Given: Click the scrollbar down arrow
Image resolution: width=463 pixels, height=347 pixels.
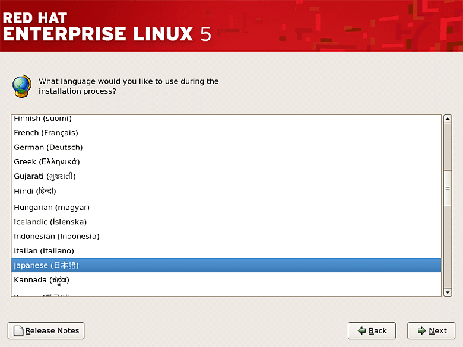Looking at the screenshot, I should (448, 292).
